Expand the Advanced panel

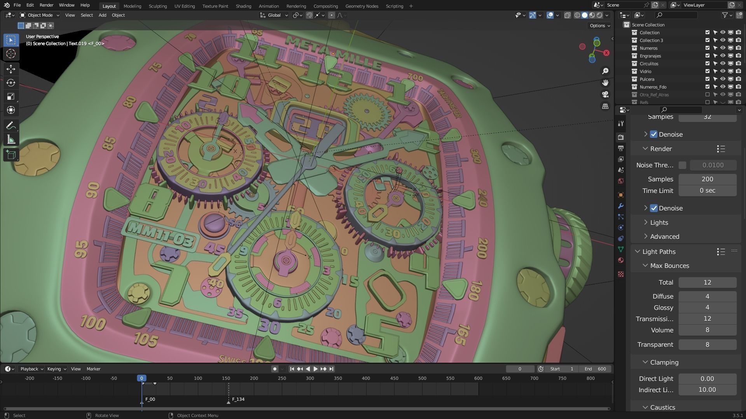click(664, 236)
